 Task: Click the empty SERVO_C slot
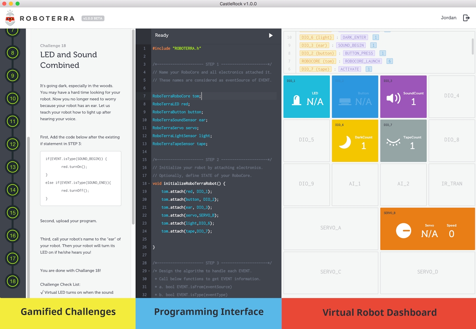331,273
